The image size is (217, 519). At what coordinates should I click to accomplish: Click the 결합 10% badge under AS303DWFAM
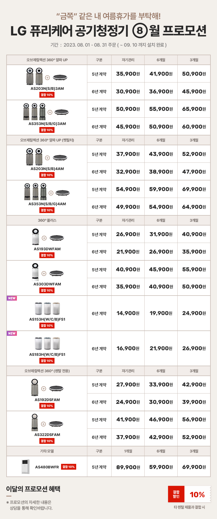click(x=47, y=290)
